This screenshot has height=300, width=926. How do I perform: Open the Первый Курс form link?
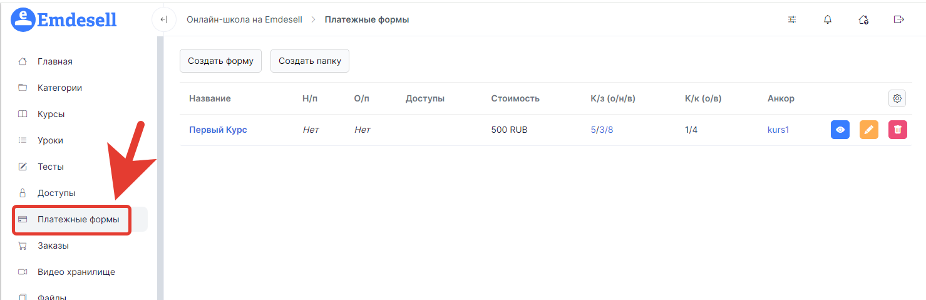click(x=218, y=130)
